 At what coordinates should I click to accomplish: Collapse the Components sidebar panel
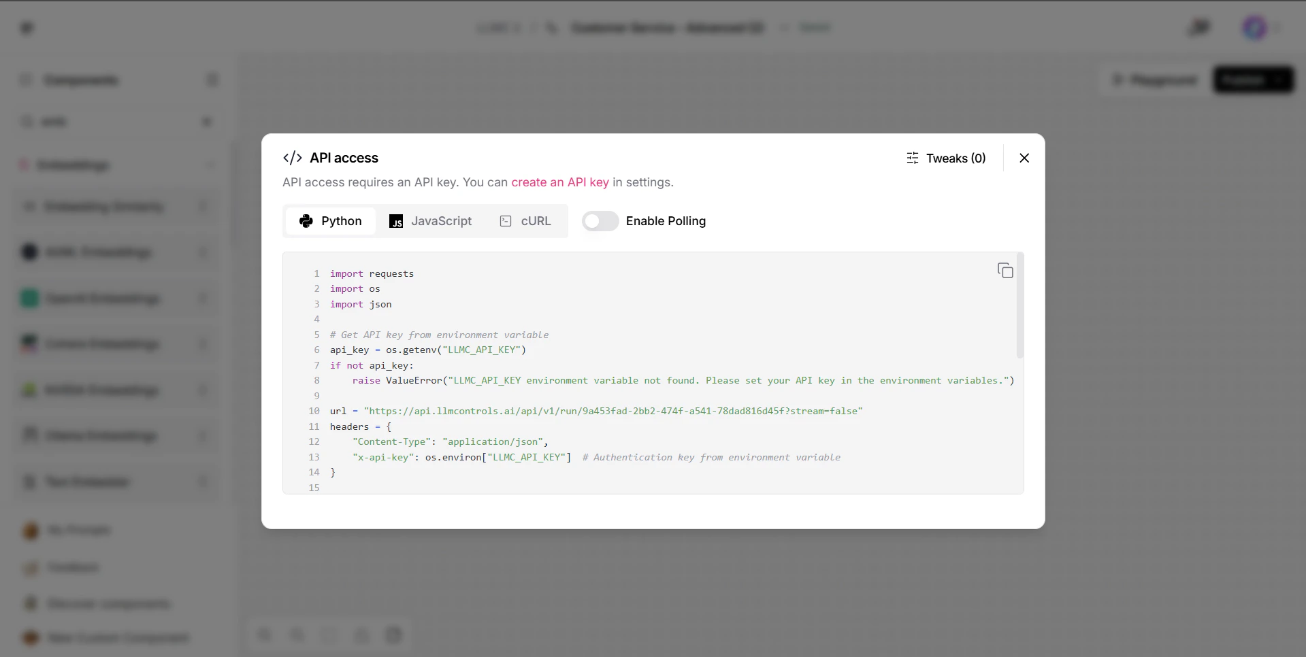click(212, 80)
